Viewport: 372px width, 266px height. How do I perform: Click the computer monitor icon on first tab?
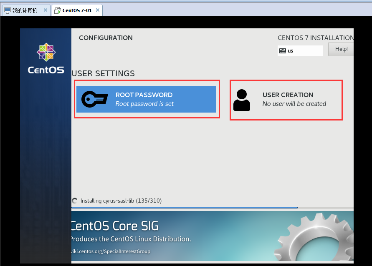(x=8, y=10)
